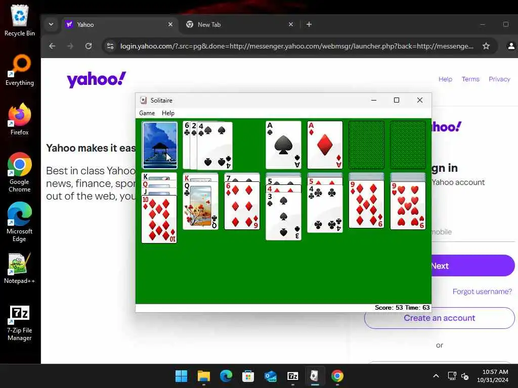Open the Help menu in Solitaire
Image resolution: width=518 pixels, height=388 pixels.
coord(168,113)
